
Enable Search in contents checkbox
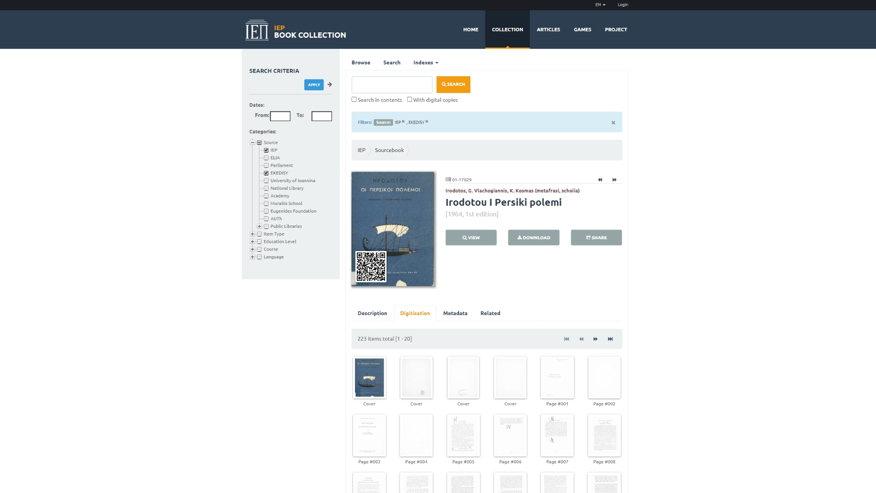point(354,100)
